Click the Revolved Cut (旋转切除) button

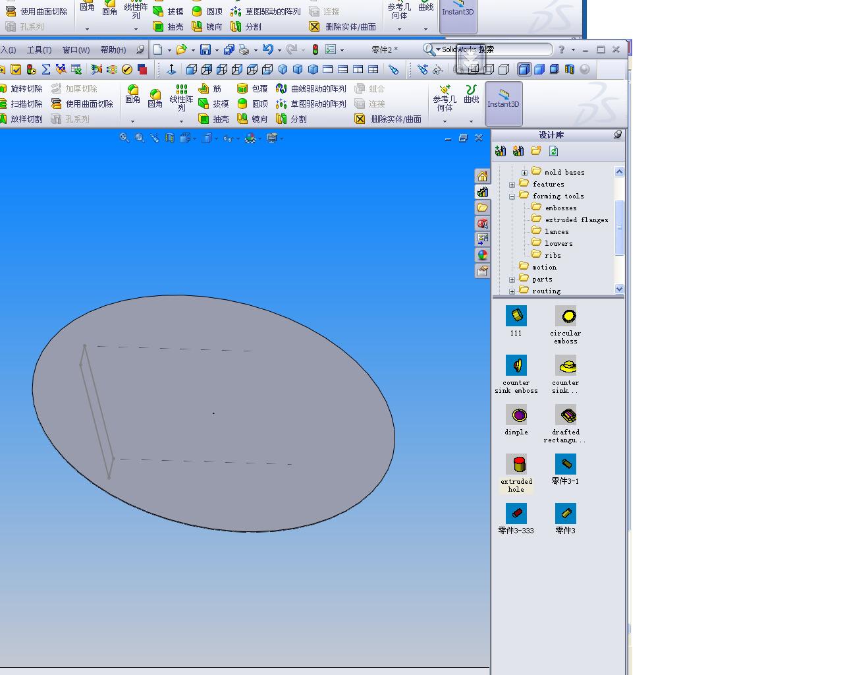pos(21,88)
